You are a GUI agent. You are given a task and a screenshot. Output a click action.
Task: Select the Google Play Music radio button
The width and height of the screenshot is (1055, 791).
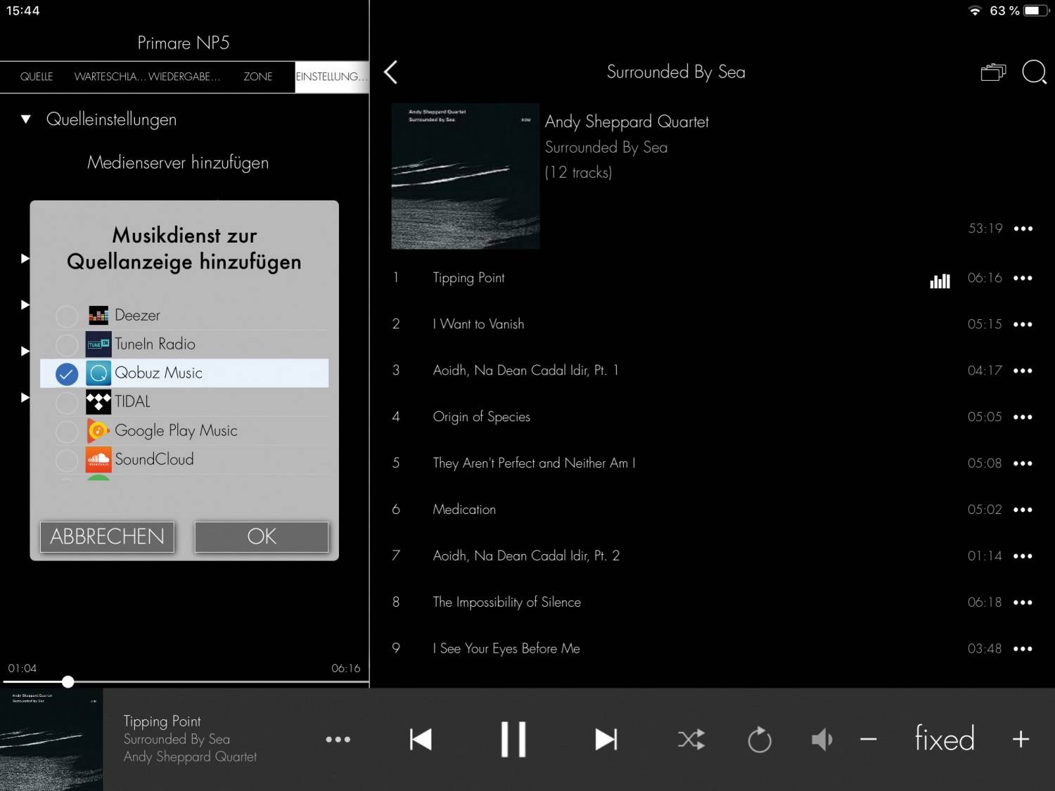click(x=67, y=431)
